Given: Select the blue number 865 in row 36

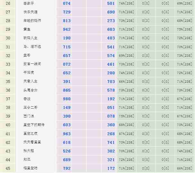Looking at the screenshot, I should point(67,90).
